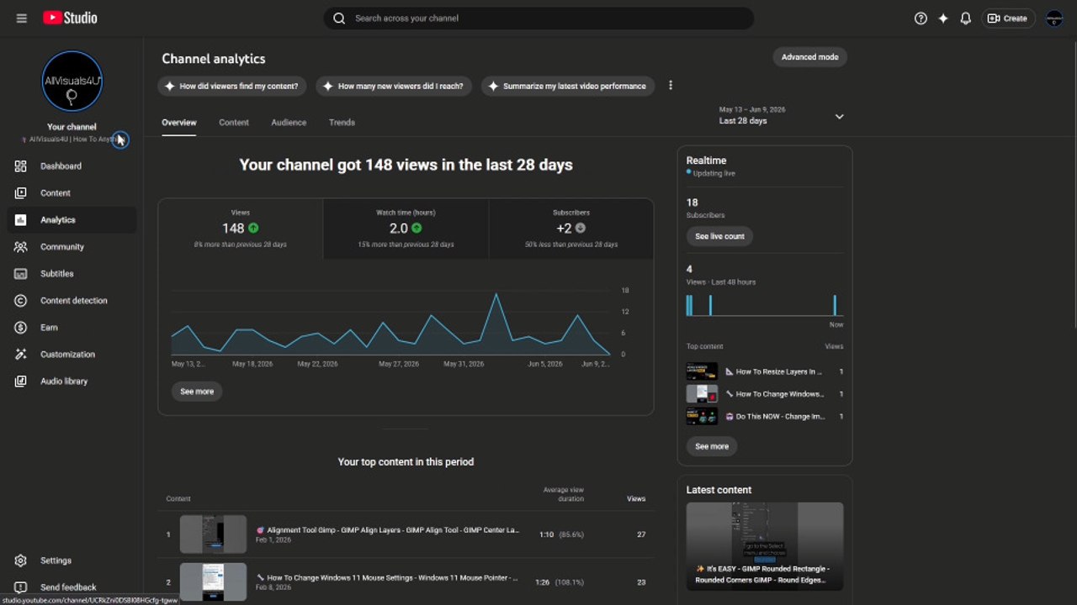Click See more in the Realtime panel

pyautogui.click(x=712, y=446)
